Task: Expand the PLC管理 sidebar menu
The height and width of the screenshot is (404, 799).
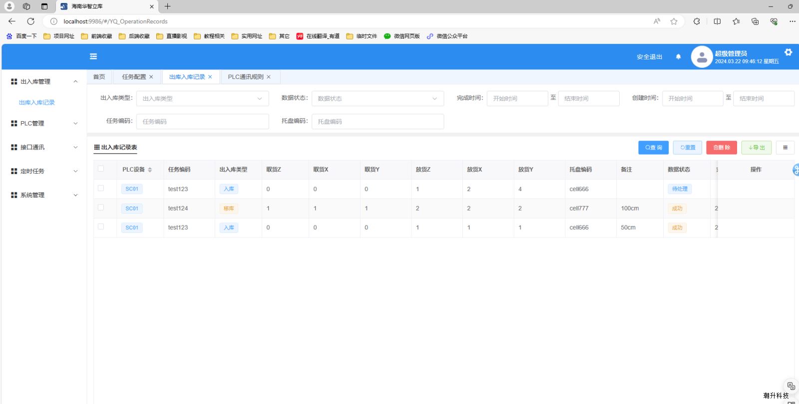Action: point(44,123)
